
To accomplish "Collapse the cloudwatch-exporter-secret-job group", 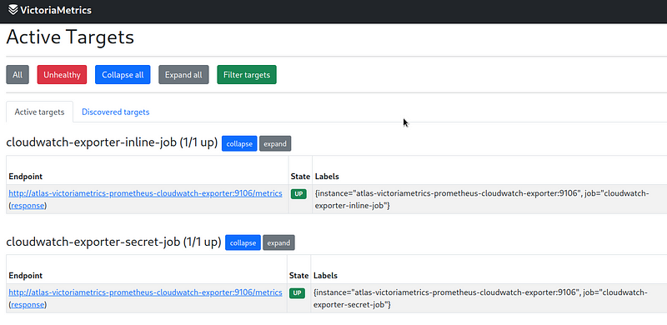I will [243, 242].
